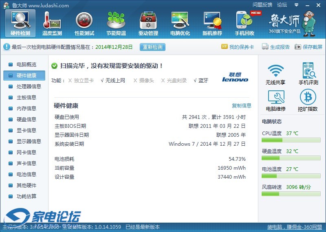The height and width of the screenshot is (232, 326).
Task: Click the 论坛 forum link
Action: point(282,5)
